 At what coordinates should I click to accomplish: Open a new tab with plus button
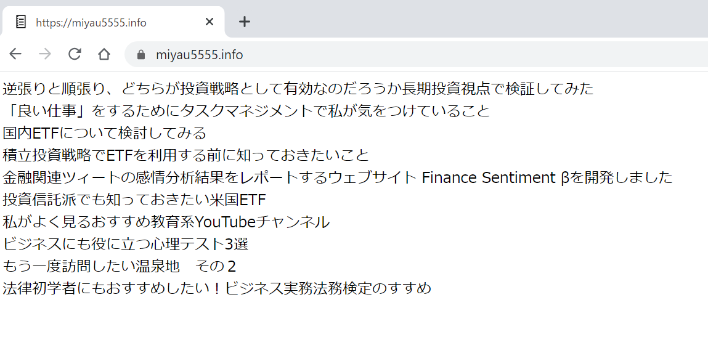(x=244, y=22)
